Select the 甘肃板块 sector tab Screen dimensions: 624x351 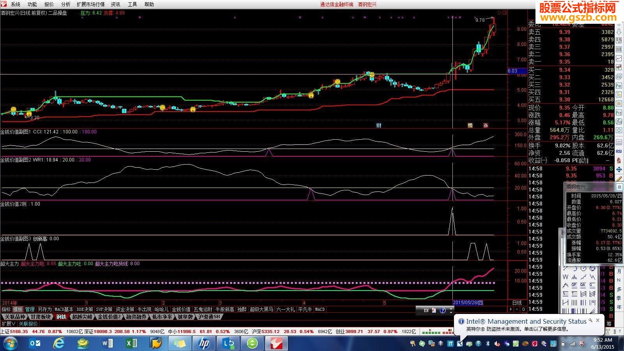[x=41, y=317]
